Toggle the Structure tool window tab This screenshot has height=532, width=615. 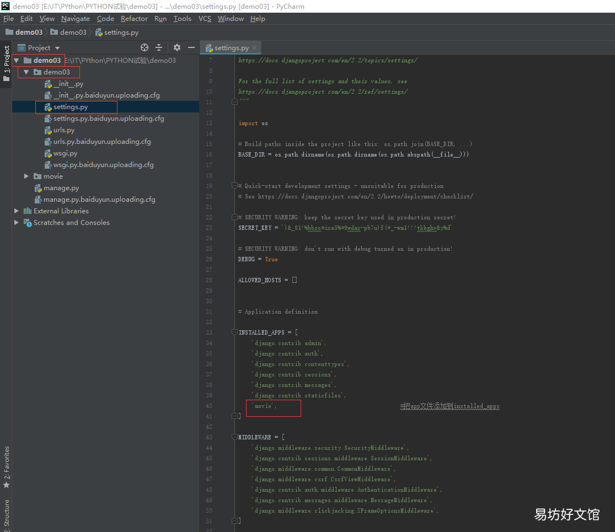(x=6, y=515)
